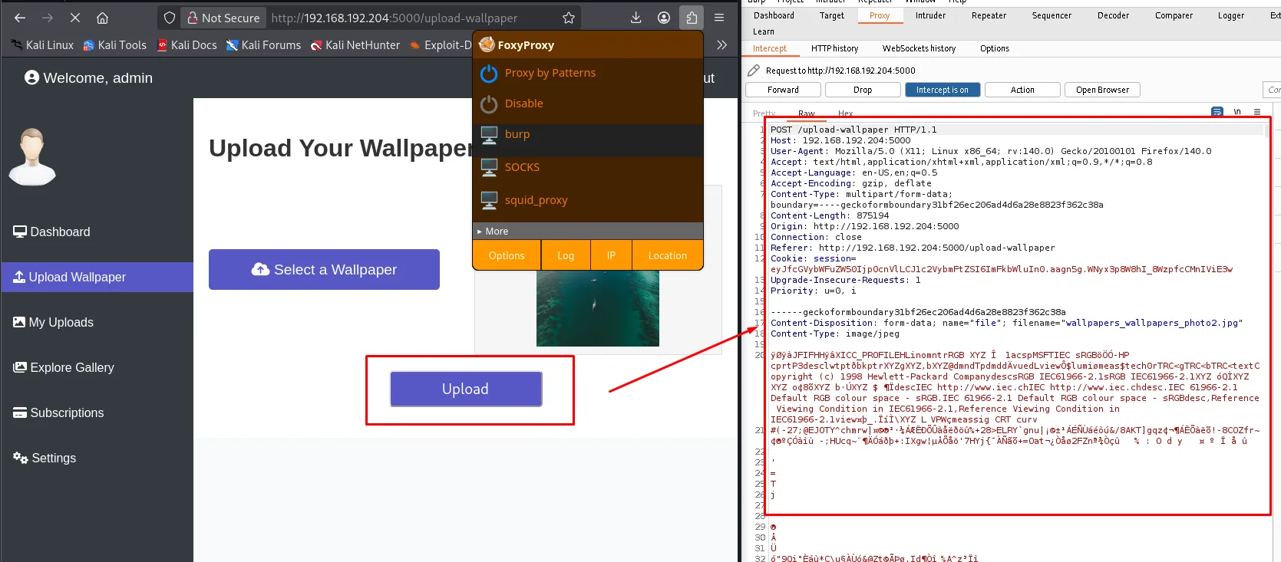
Task: Click the extensions puzzle-piece icon
Action: [692, 18]
